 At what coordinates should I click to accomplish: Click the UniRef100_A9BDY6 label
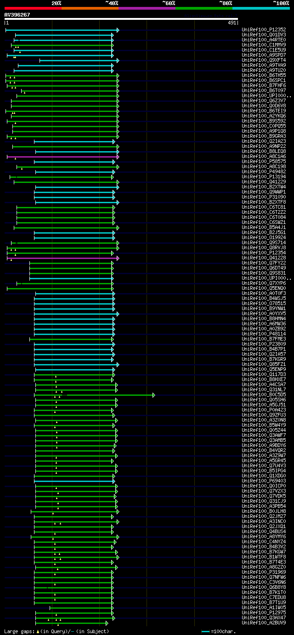point(264,446)
